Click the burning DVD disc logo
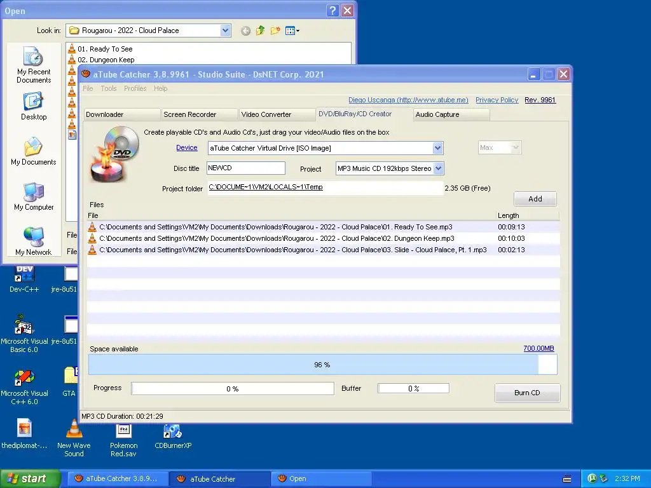 tap(114, 154)
